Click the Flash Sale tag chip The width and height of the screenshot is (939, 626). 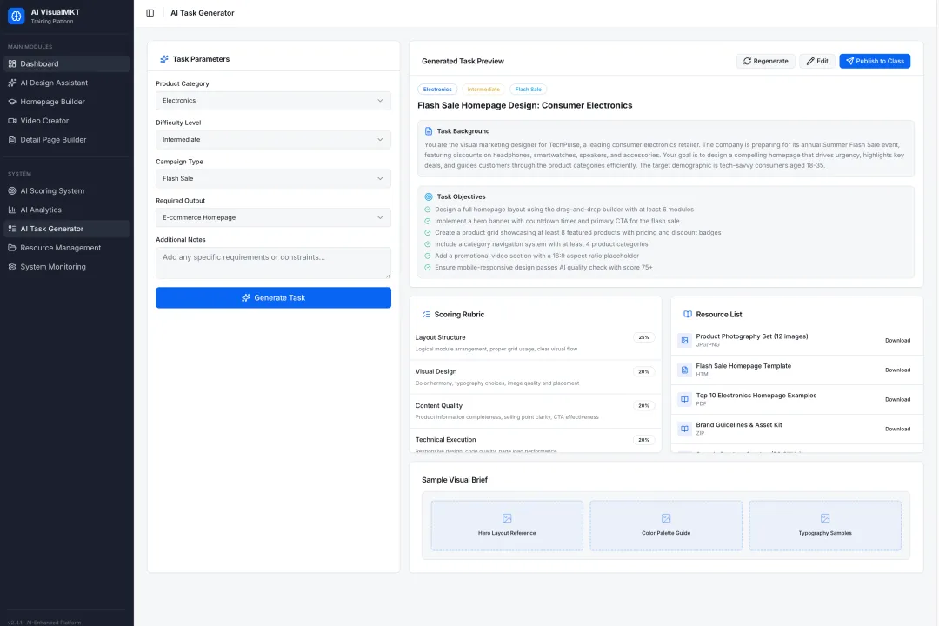pyautogui.click(x=528, y=90)
